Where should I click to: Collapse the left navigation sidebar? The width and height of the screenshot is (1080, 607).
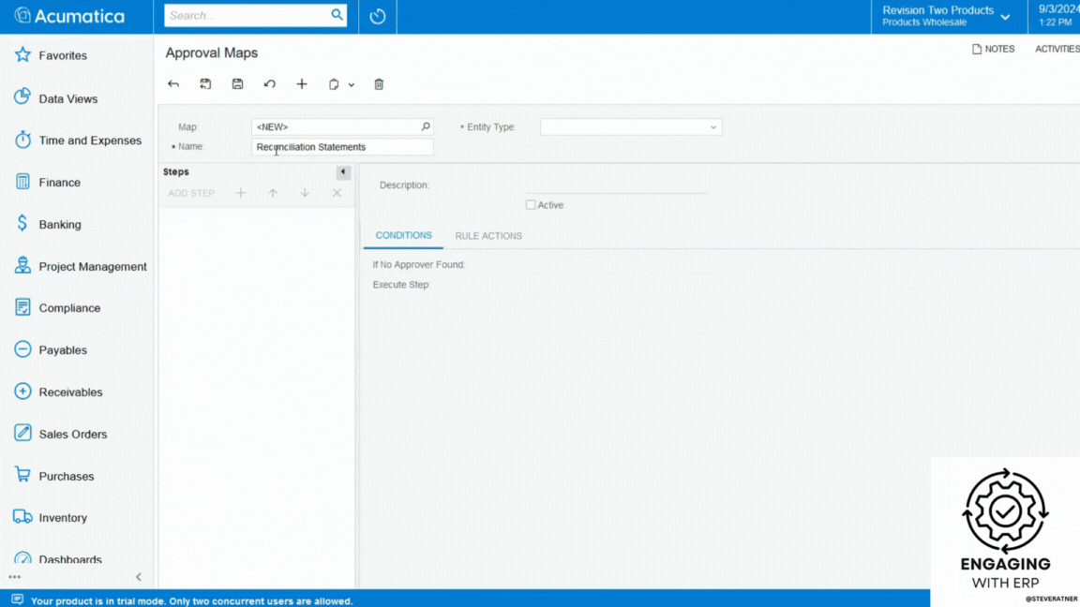[139, 577]
